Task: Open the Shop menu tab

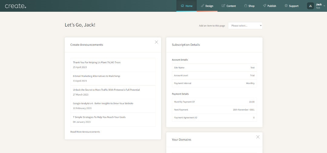Action: (x=249, y=6)
